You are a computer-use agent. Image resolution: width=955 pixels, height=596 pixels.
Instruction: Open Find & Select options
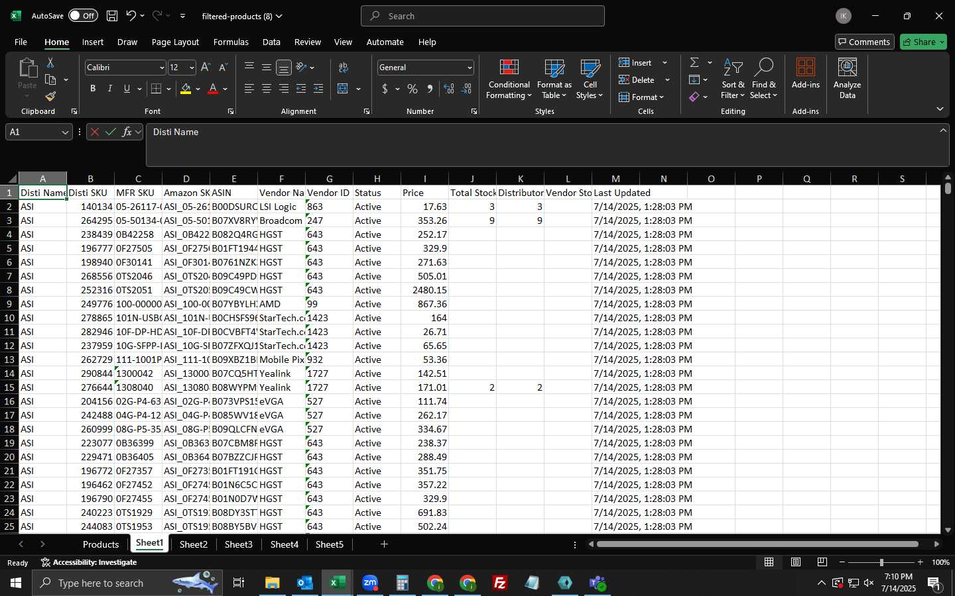[763, 79]
